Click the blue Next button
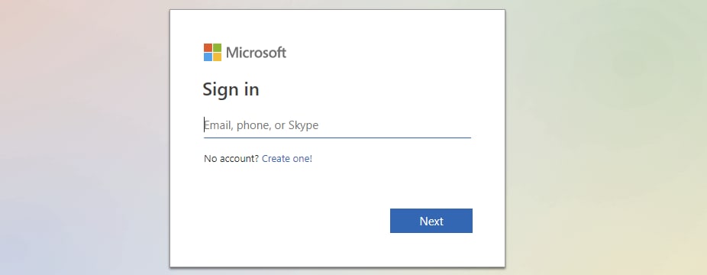 tap(431, 221)
